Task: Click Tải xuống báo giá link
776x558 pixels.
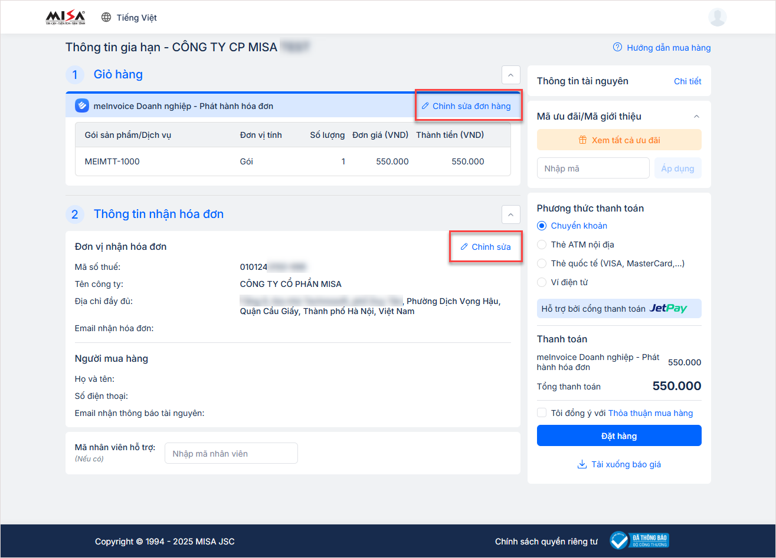Action: [626, 464]
